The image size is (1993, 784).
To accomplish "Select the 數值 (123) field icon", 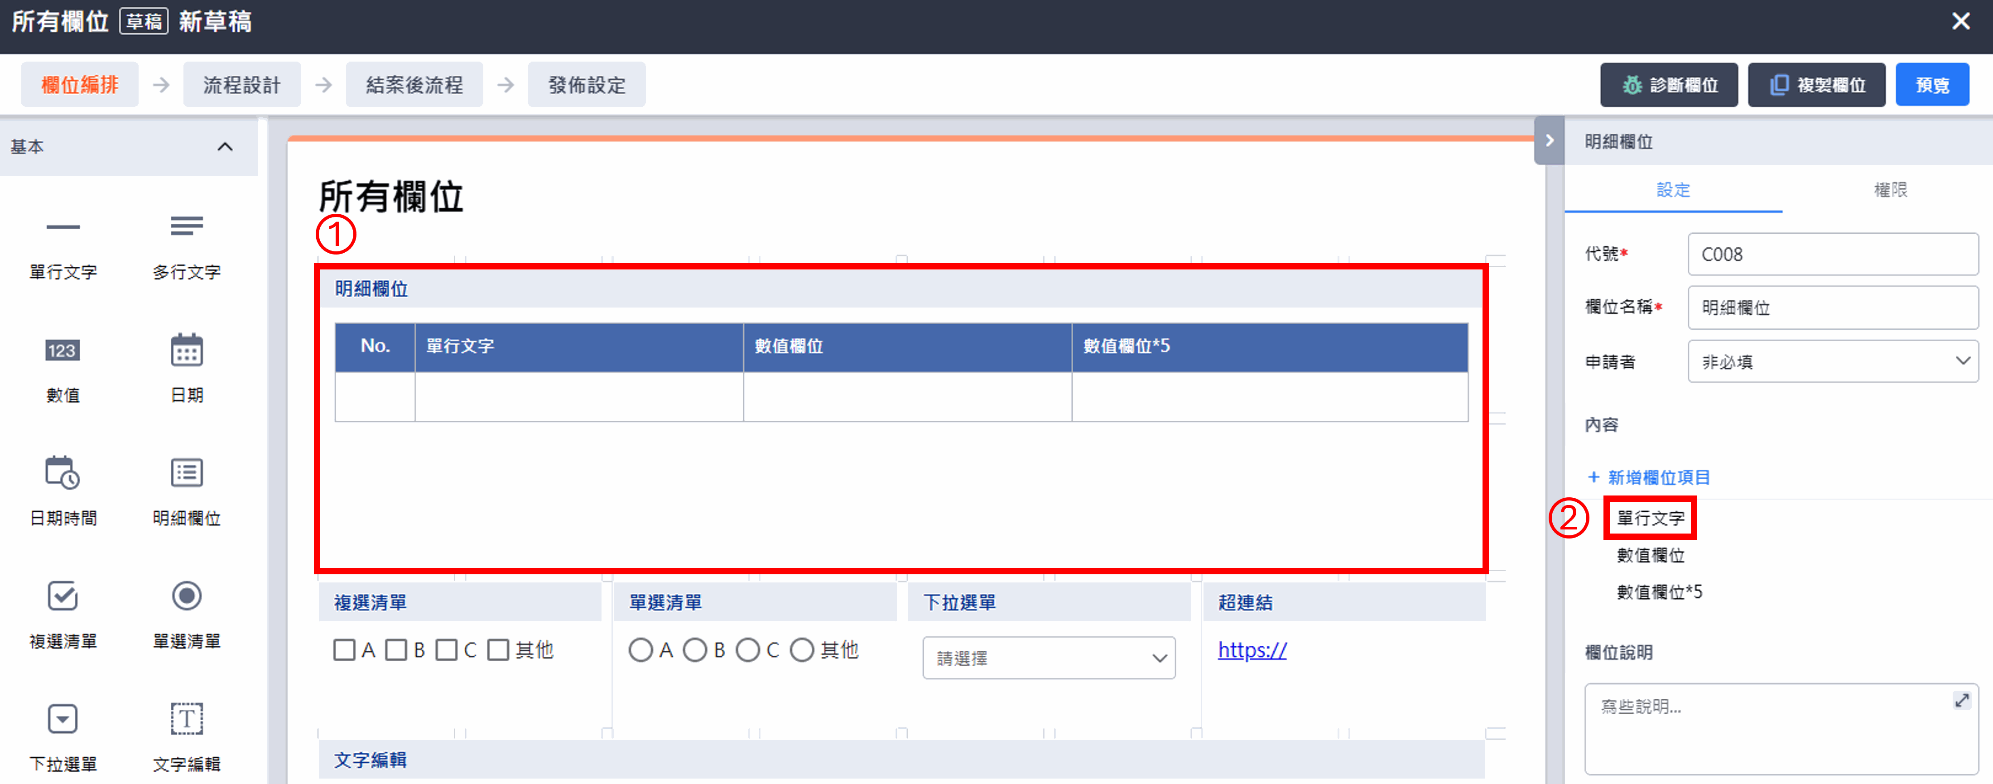I will tap(63, 351).
